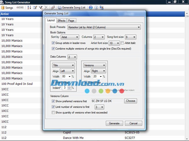Uncheck Group artists in leader rows
The height and width of the screenshot is (141, 189).
(x=53, y=43)
